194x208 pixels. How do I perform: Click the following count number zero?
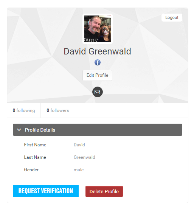point(14,110)
